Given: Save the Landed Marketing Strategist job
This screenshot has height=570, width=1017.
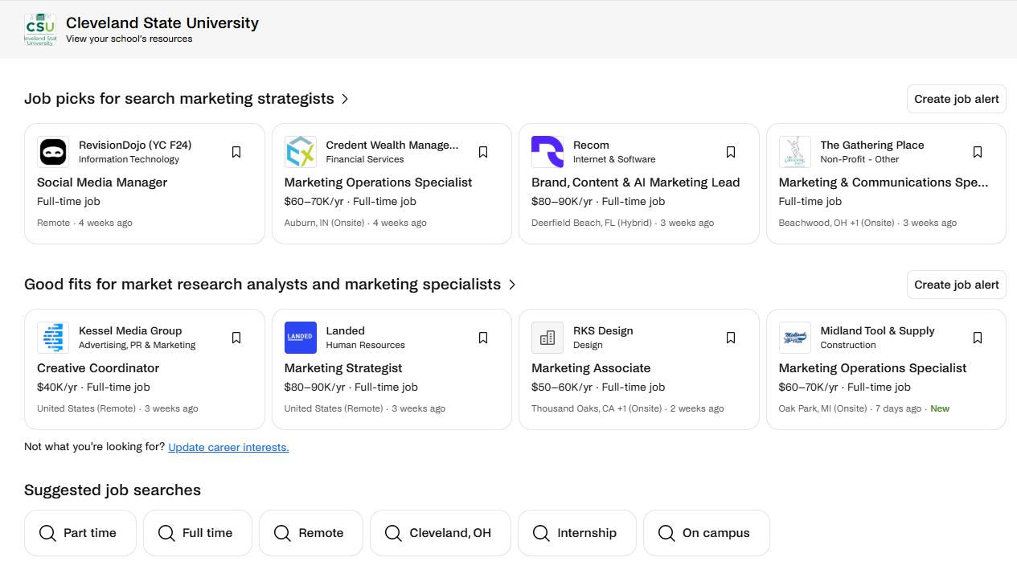Looking at the screenshot, I should click(483, 338).
